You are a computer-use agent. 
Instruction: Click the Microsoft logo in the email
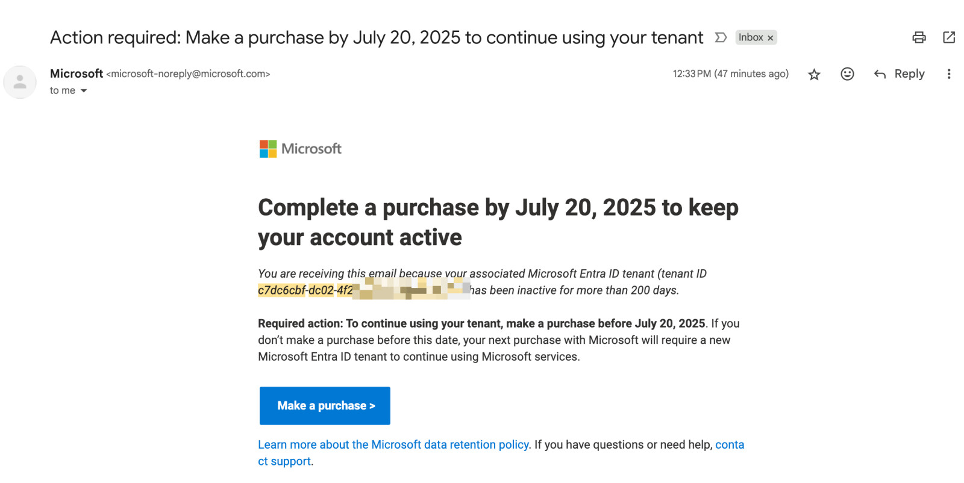[300, 149]
